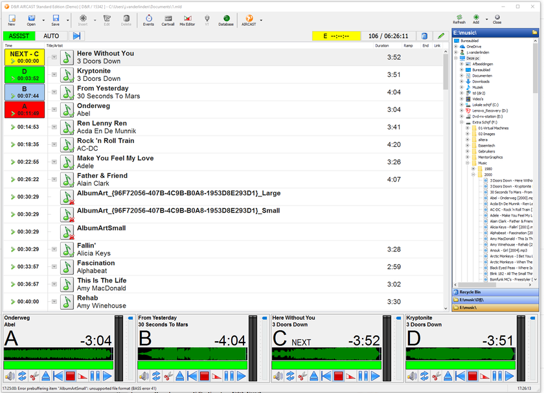544x393 pixels.
Task: Open the Cartwall panel
Action: pos(168,20)
